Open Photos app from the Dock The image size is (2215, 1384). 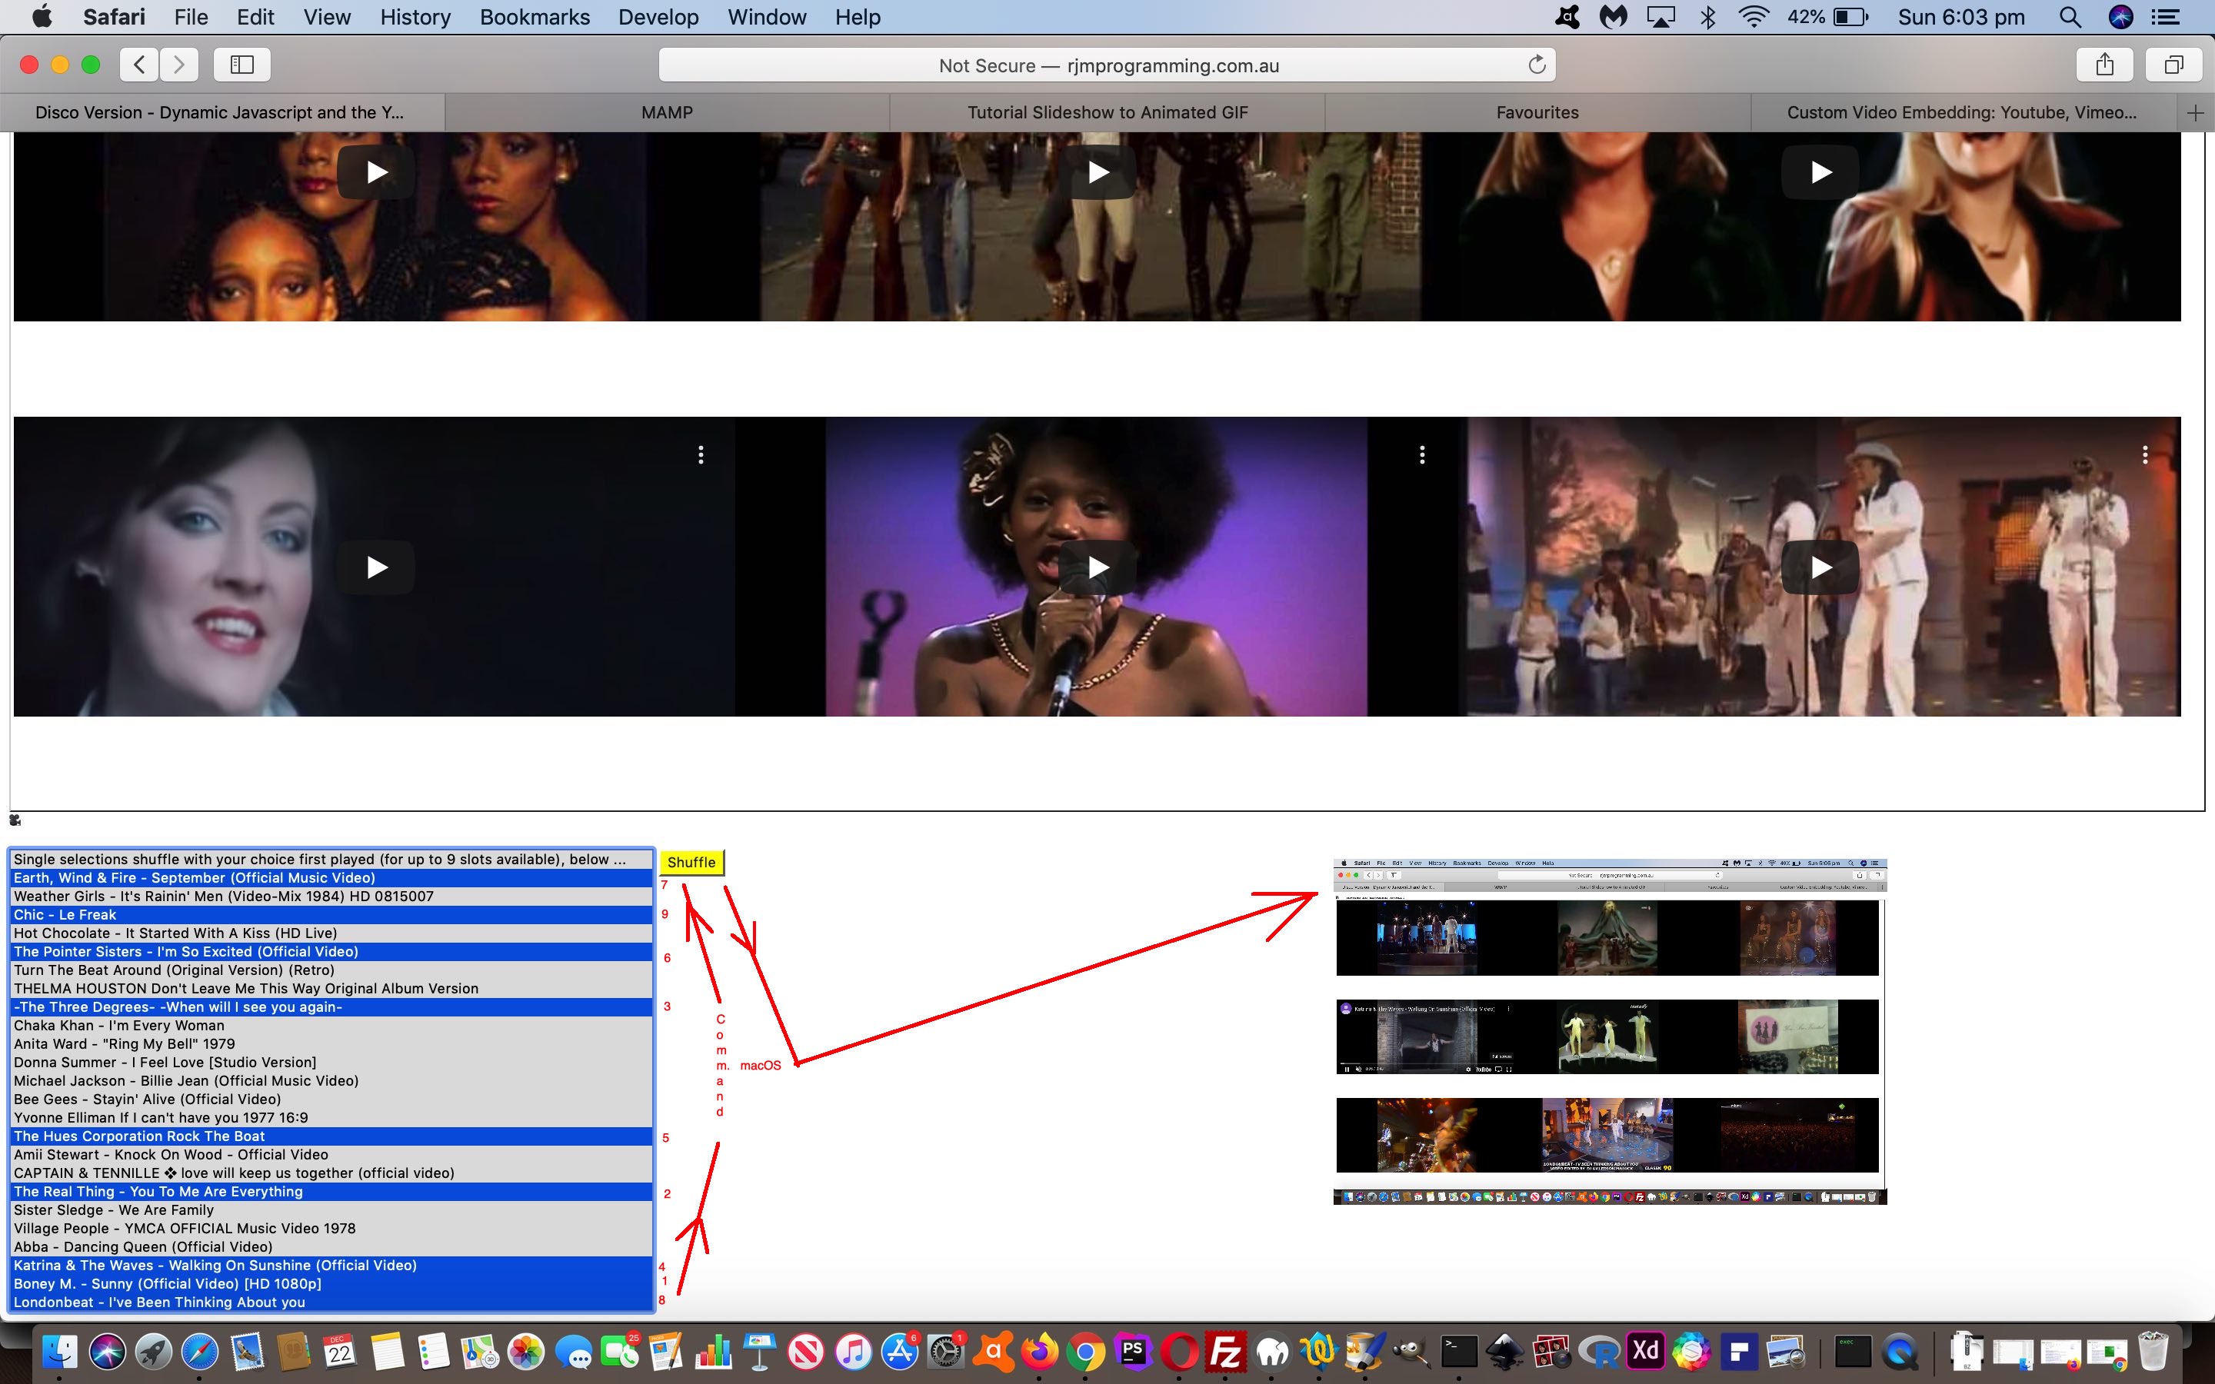526,1351
